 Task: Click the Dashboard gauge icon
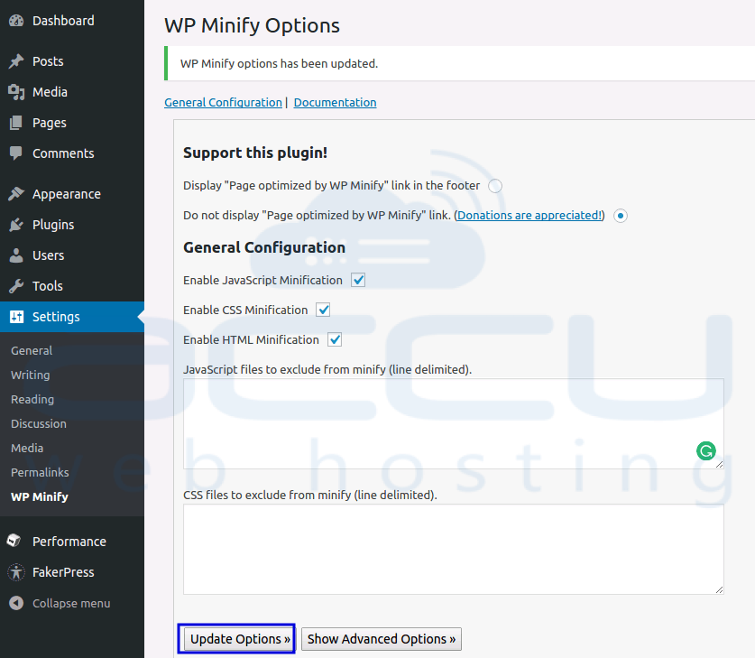coord(16,21)
